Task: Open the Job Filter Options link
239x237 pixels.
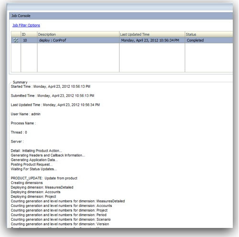Action: point(26,25)
